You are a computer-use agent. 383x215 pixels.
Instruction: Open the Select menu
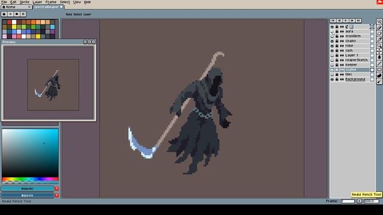65,2
